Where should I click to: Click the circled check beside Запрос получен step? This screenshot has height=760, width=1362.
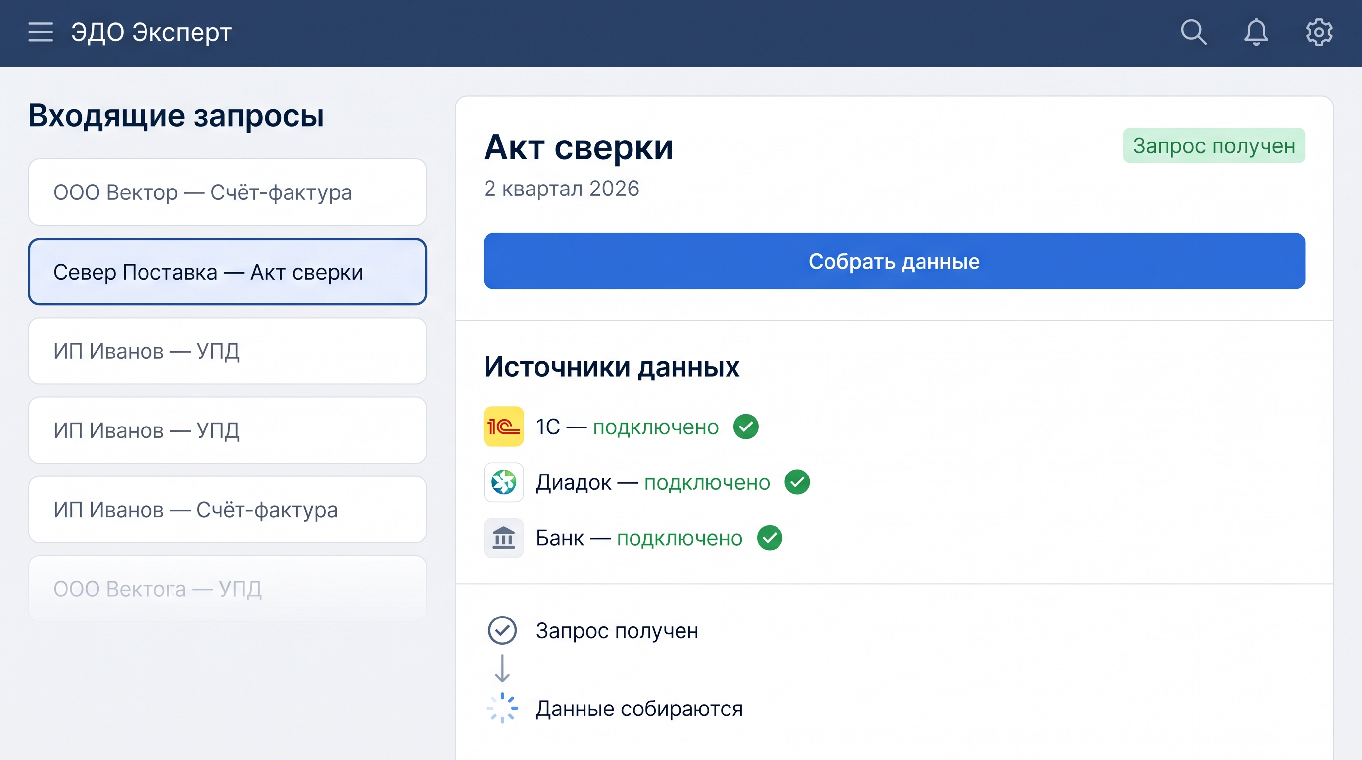click(502, 630)
